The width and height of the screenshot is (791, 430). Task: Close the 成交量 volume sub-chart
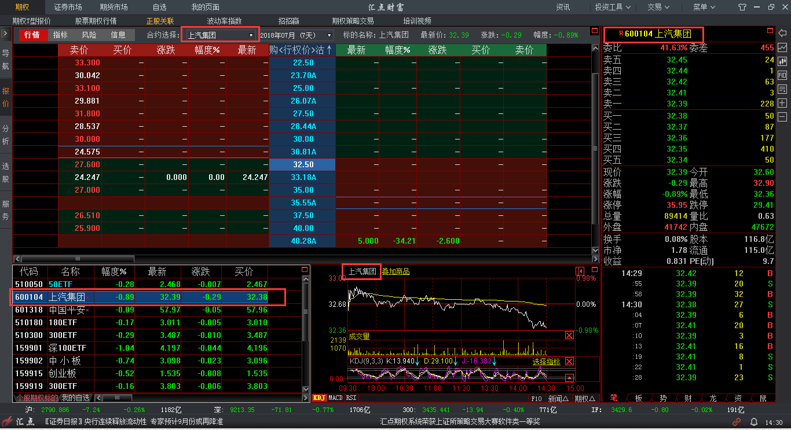point(569,335)
